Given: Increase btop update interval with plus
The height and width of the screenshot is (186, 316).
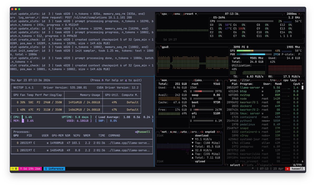Looking at the screenshot, I should [299, 14].
